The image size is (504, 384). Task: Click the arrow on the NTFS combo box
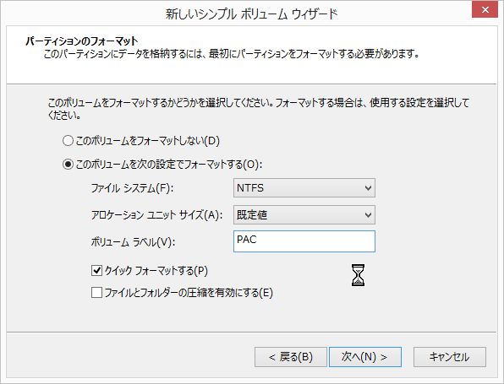click(x=369, y=188)
